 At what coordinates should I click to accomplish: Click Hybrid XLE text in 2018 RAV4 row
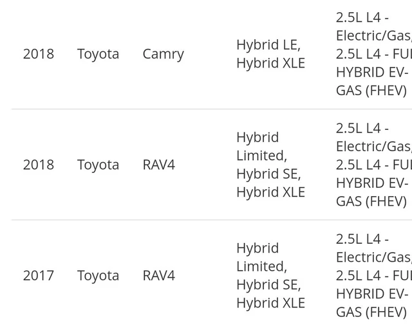click(270, 192)
